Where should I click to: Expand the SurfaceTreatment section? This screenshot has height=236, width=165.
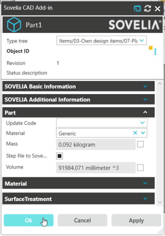[78, 199]
